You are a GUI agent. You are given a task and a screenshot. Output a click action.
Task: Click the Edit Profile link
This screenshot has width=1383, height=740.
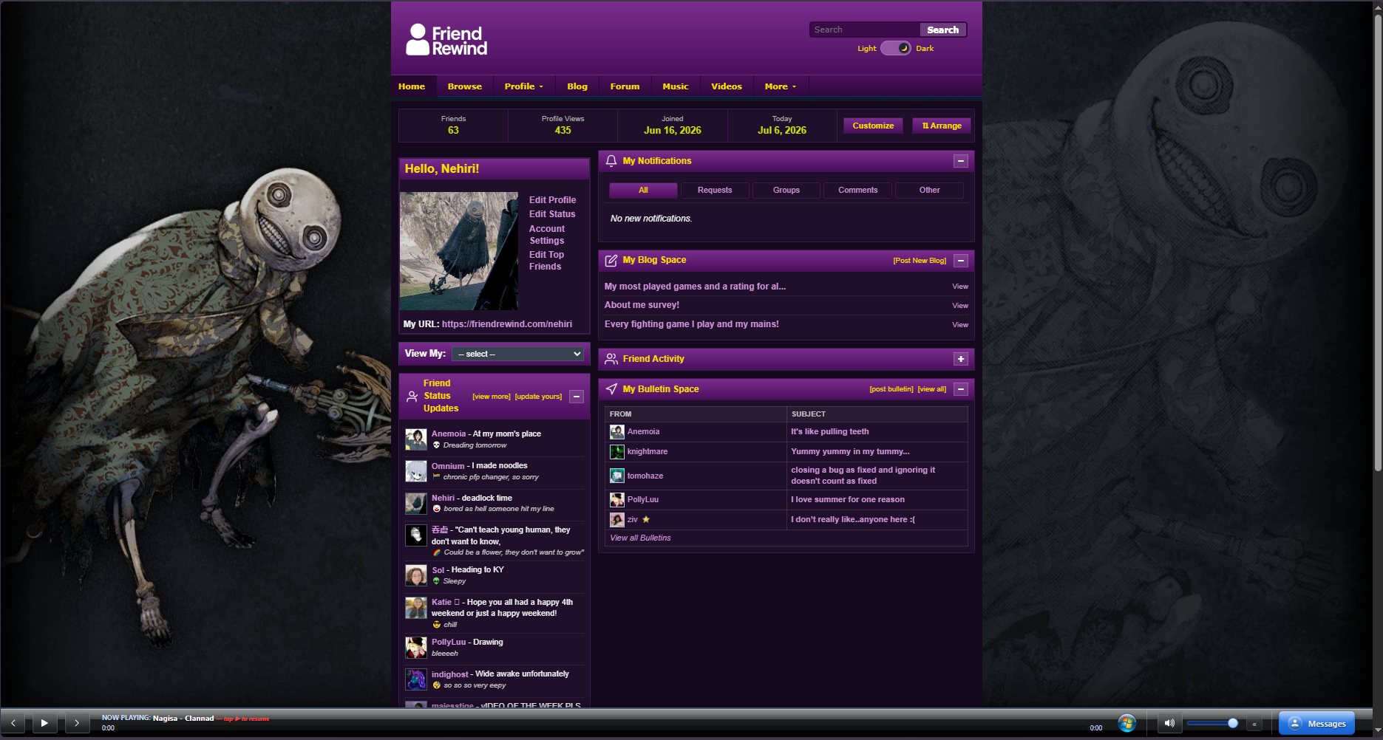tap(552, 200)
